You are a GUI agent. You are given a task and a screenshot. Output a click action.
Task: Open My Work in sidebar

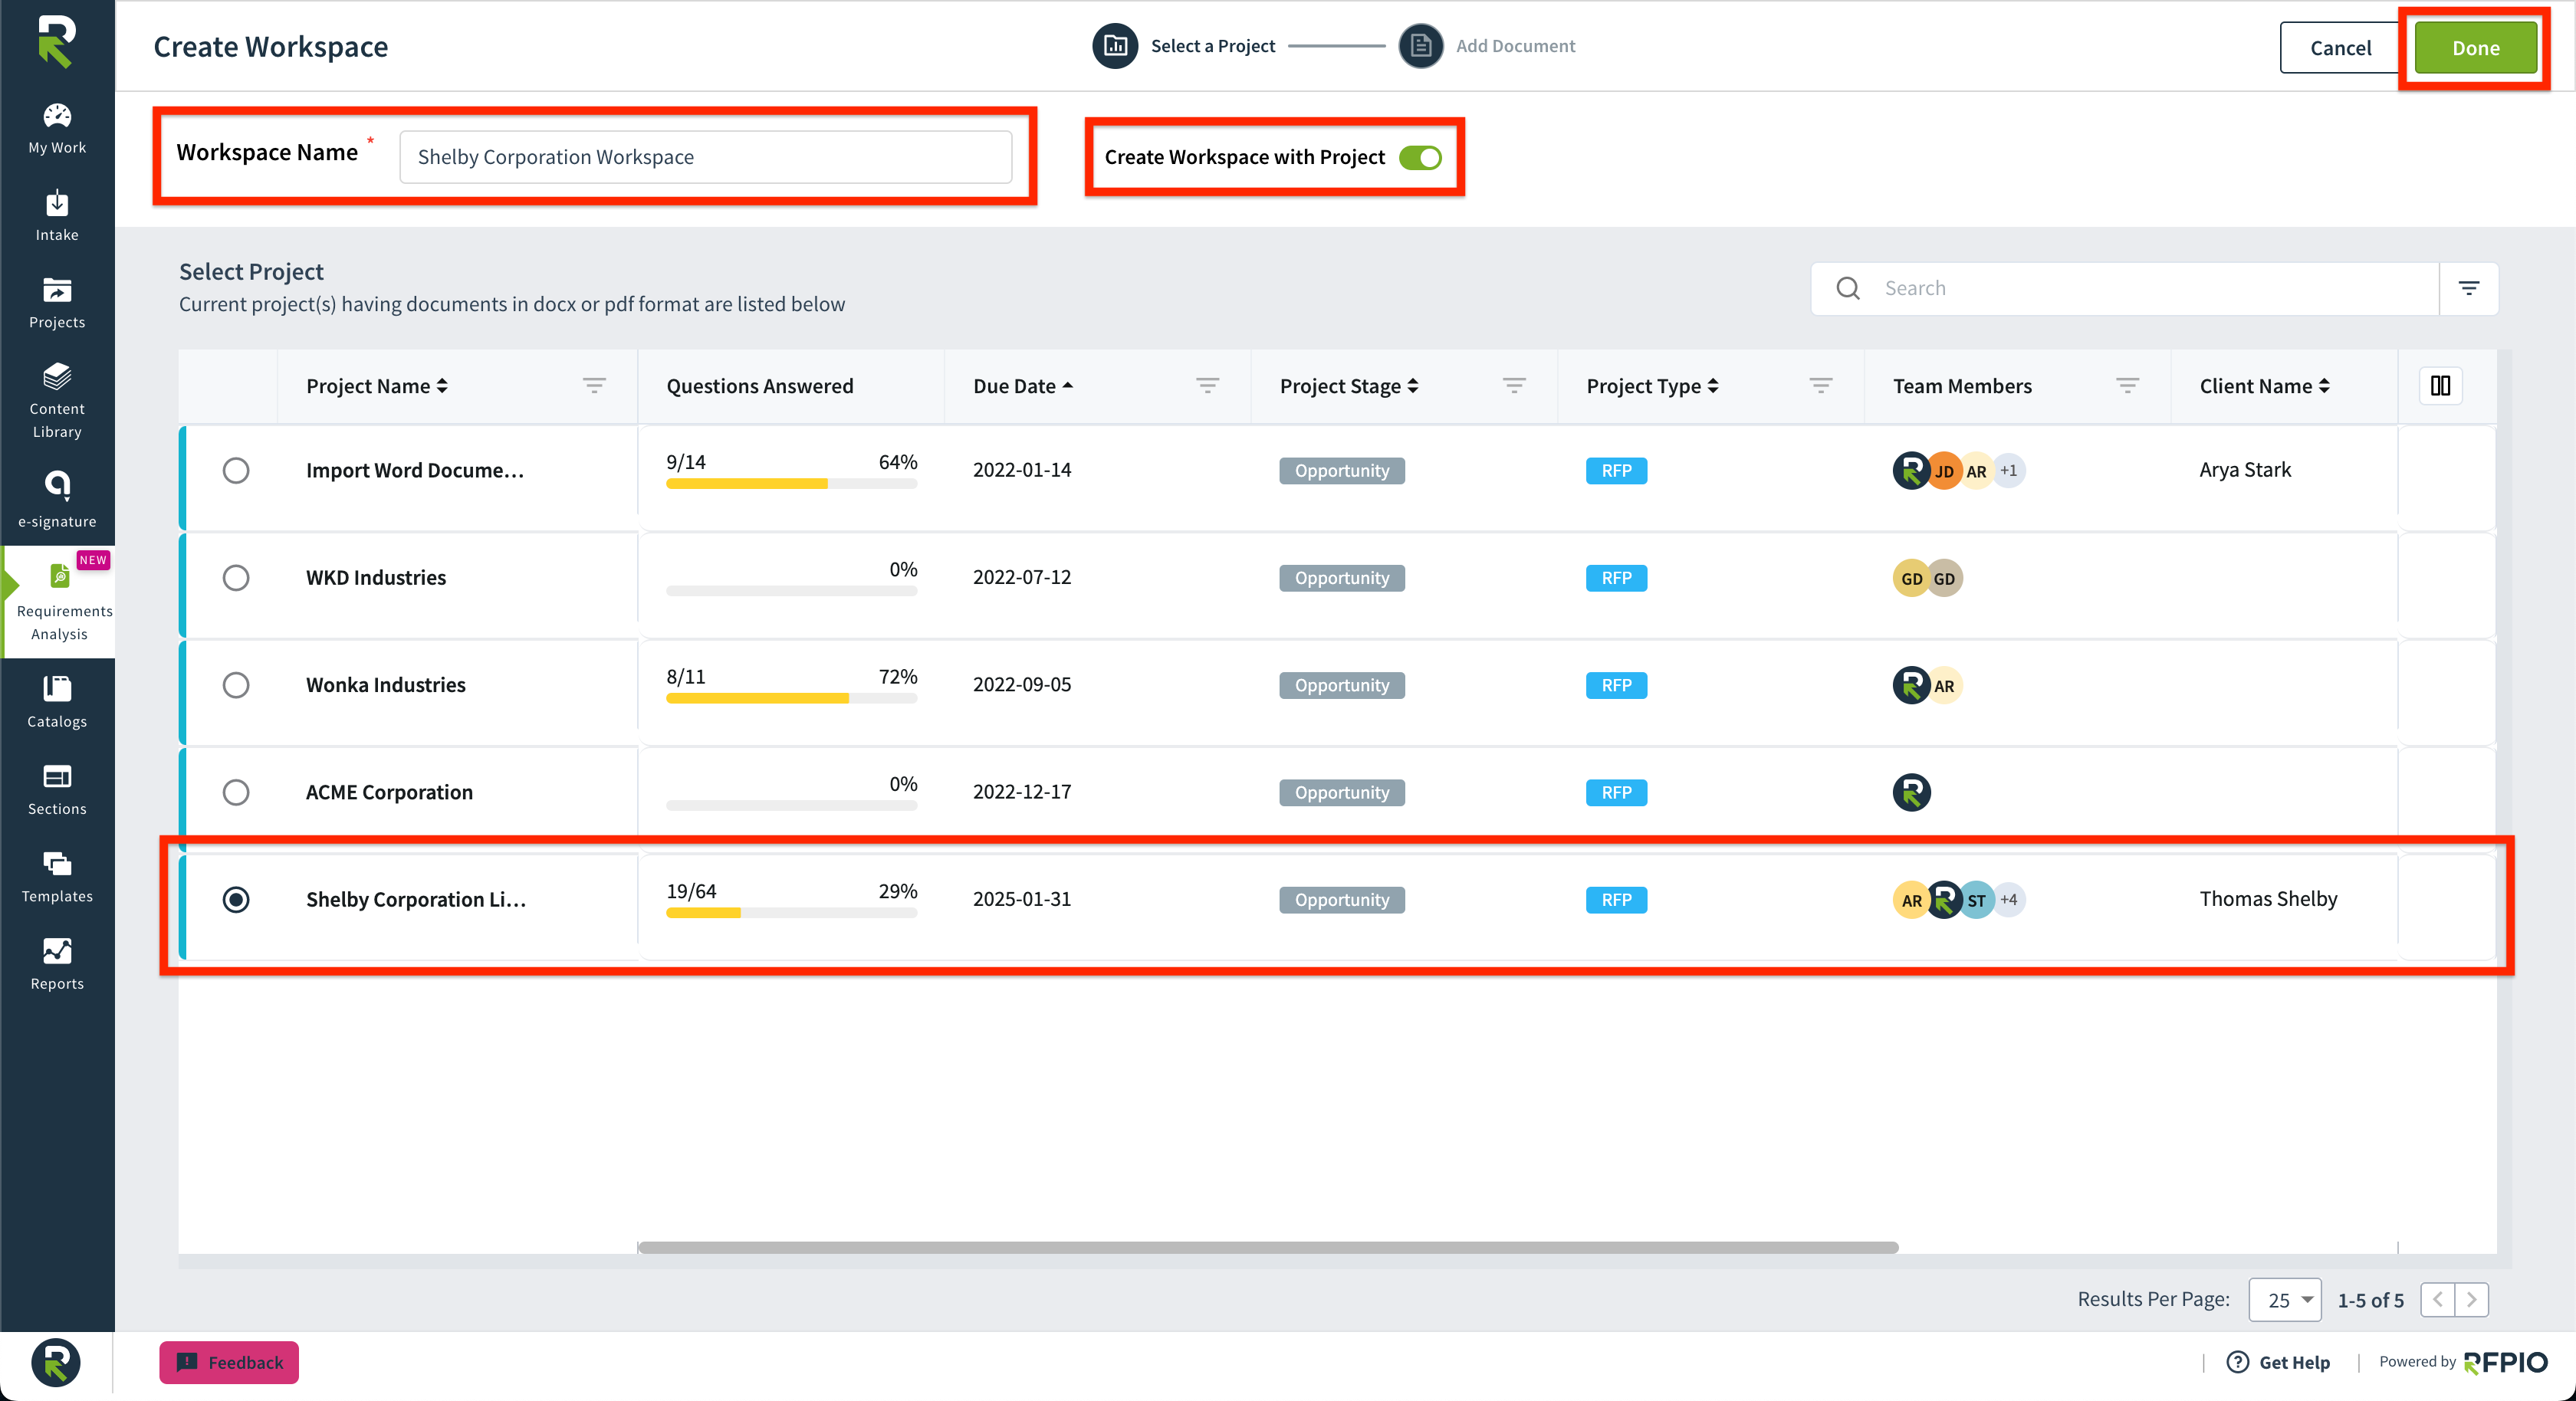[x=57, y=129]
